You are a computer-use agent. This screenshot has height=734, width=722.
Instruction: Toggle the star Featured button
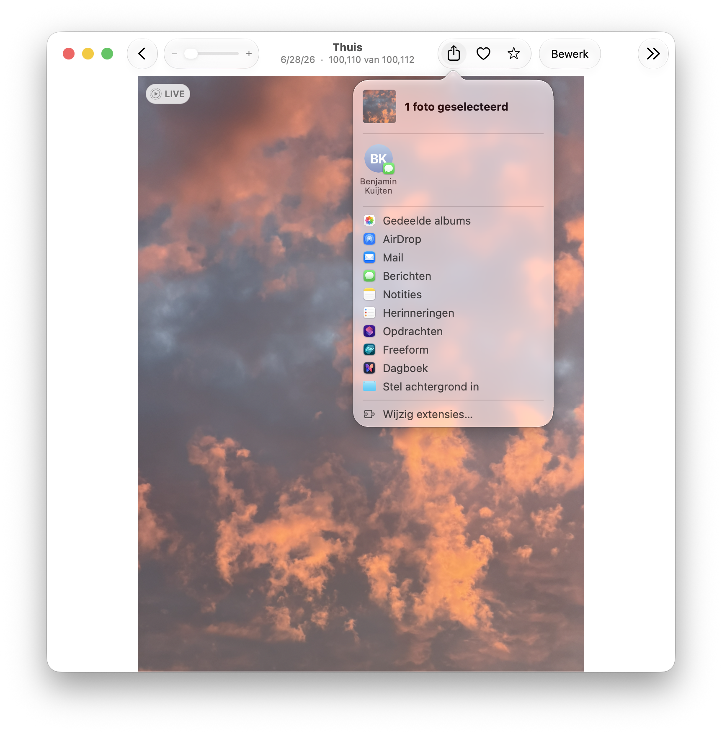tap(513, 54)
